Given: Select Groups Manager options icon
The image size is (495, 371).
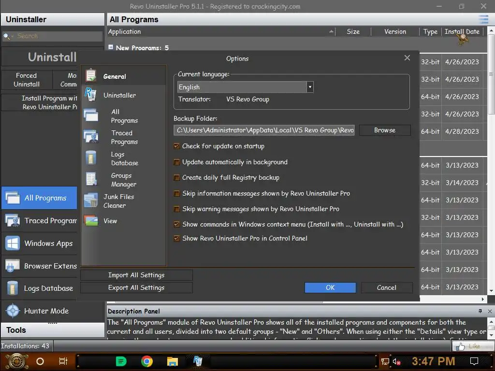Looking at the screenshot, I should click(91, 179).
